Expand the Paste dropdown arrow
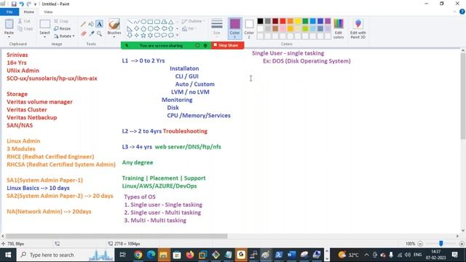This screenshot has height=262, width=466. (9, 37)
